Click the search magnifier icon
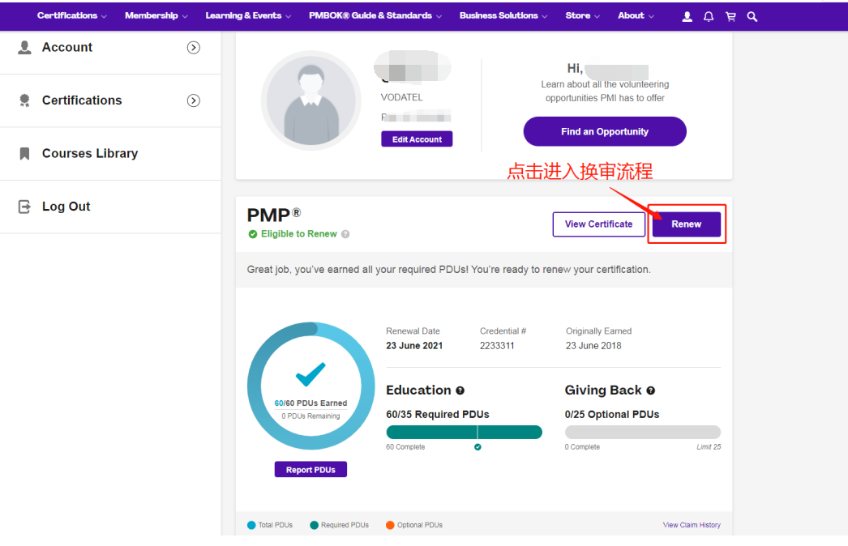The height and width of the screenshot is (546, 848). [x=752, y=15]
